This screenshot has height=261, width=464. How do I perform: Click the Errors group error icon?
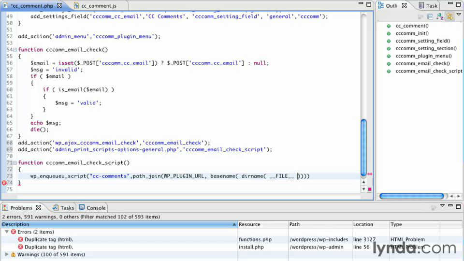pyautogui.click(x=14, y=232)
